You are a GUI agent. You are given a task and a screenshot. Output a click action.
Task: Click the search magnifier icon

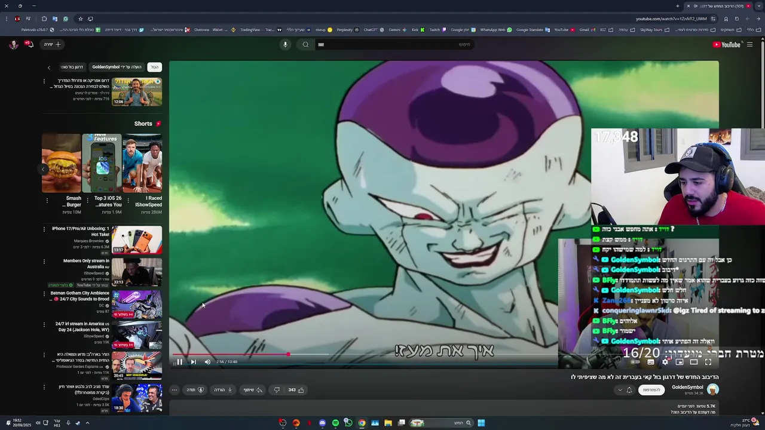pyautogui.click(x=305, y=45)
